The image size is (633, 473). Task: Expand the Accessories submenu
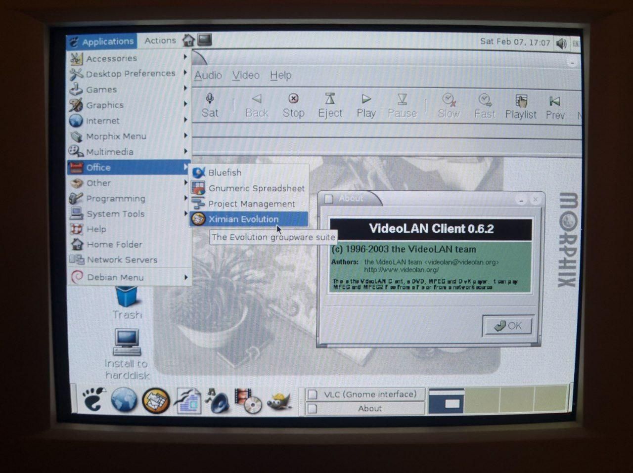111,58
